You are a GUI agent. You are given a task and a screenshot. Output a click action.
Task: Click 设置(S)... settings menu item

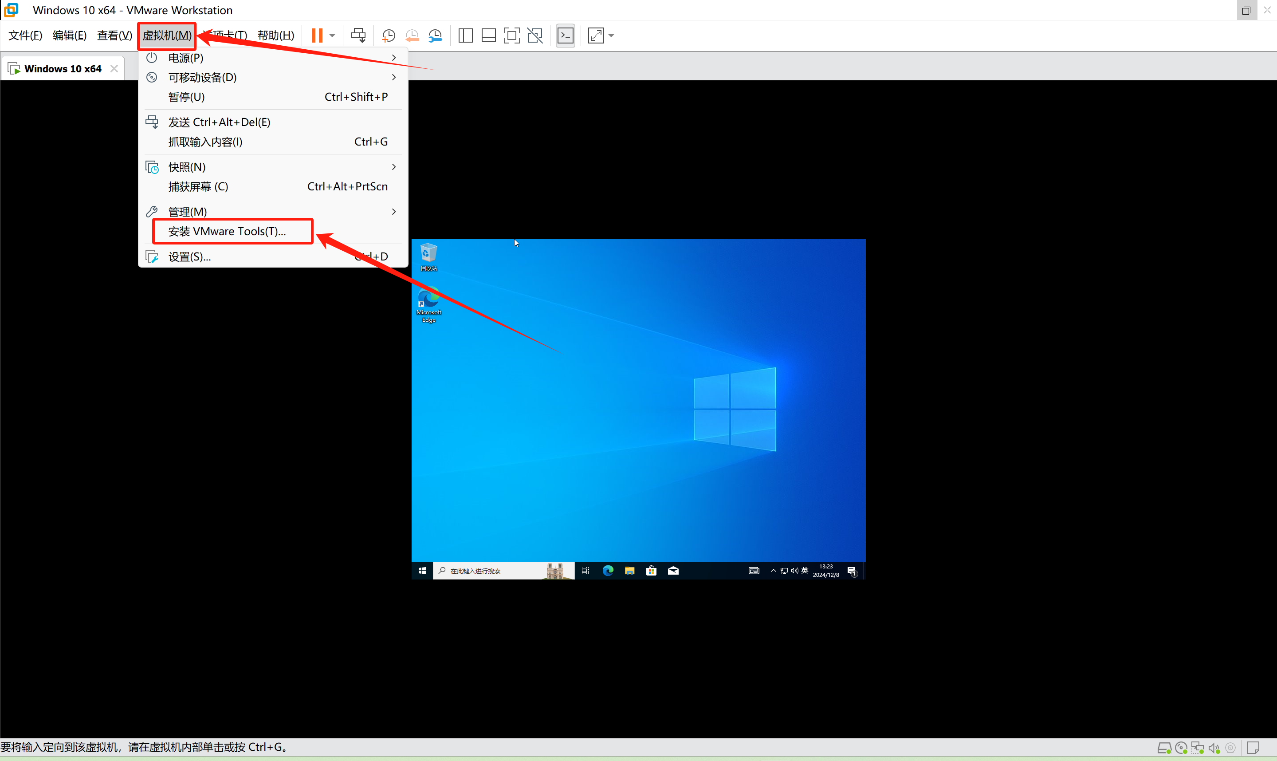tap(189, 257)
